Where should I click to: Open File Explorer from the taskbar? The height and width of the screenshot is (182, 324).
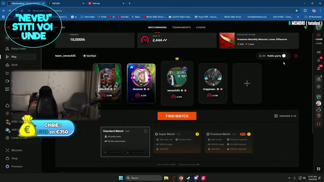pyautogui.click(x=166, y=178)
